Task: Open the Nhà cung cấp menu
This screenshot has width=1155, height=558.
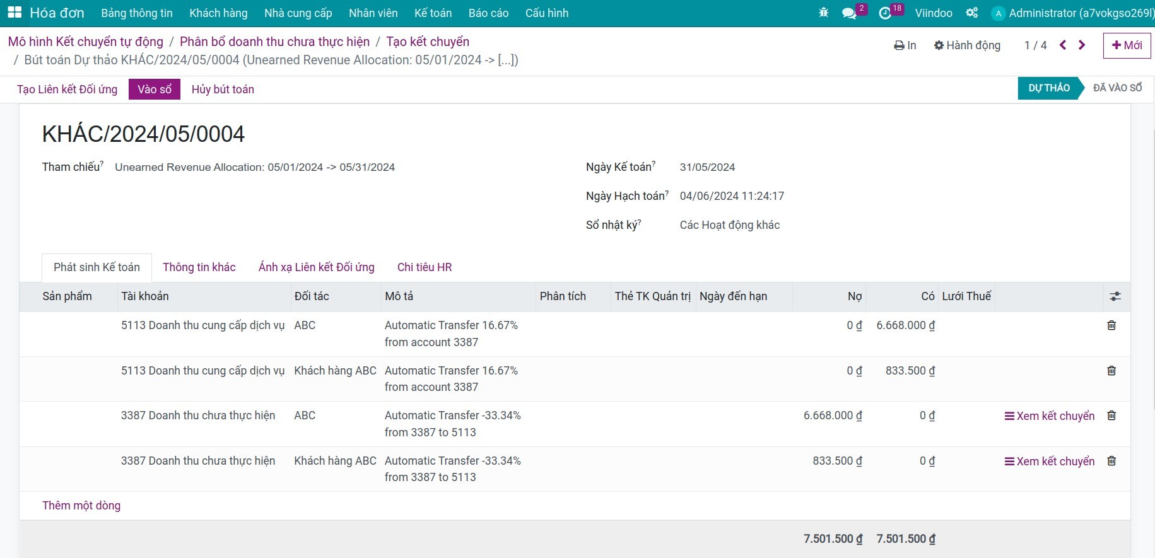Action: point(298,13)
